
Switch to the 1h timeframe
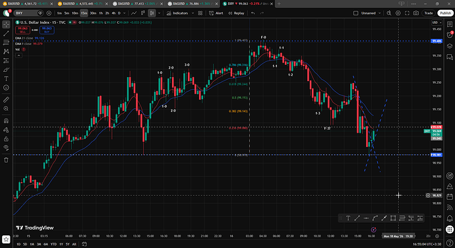pyautogui.click(x=101, y=13)
